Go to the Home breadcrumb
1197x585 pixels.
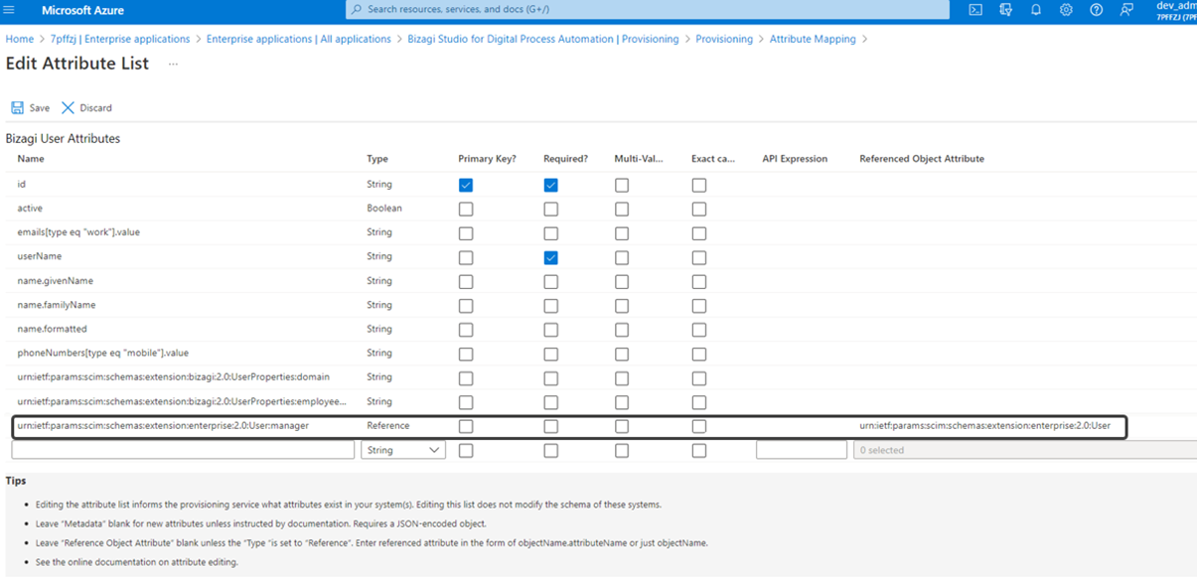[x=19, y=39]
